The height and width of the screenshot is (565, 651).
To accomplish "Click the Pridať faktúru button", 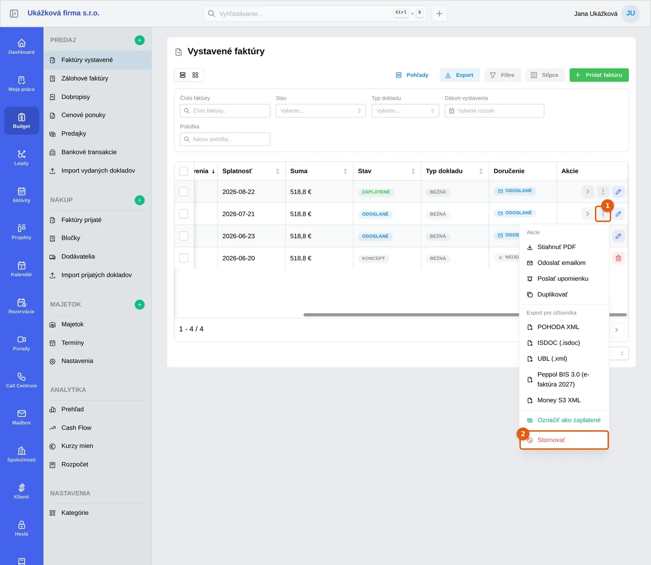I will 599,75.
